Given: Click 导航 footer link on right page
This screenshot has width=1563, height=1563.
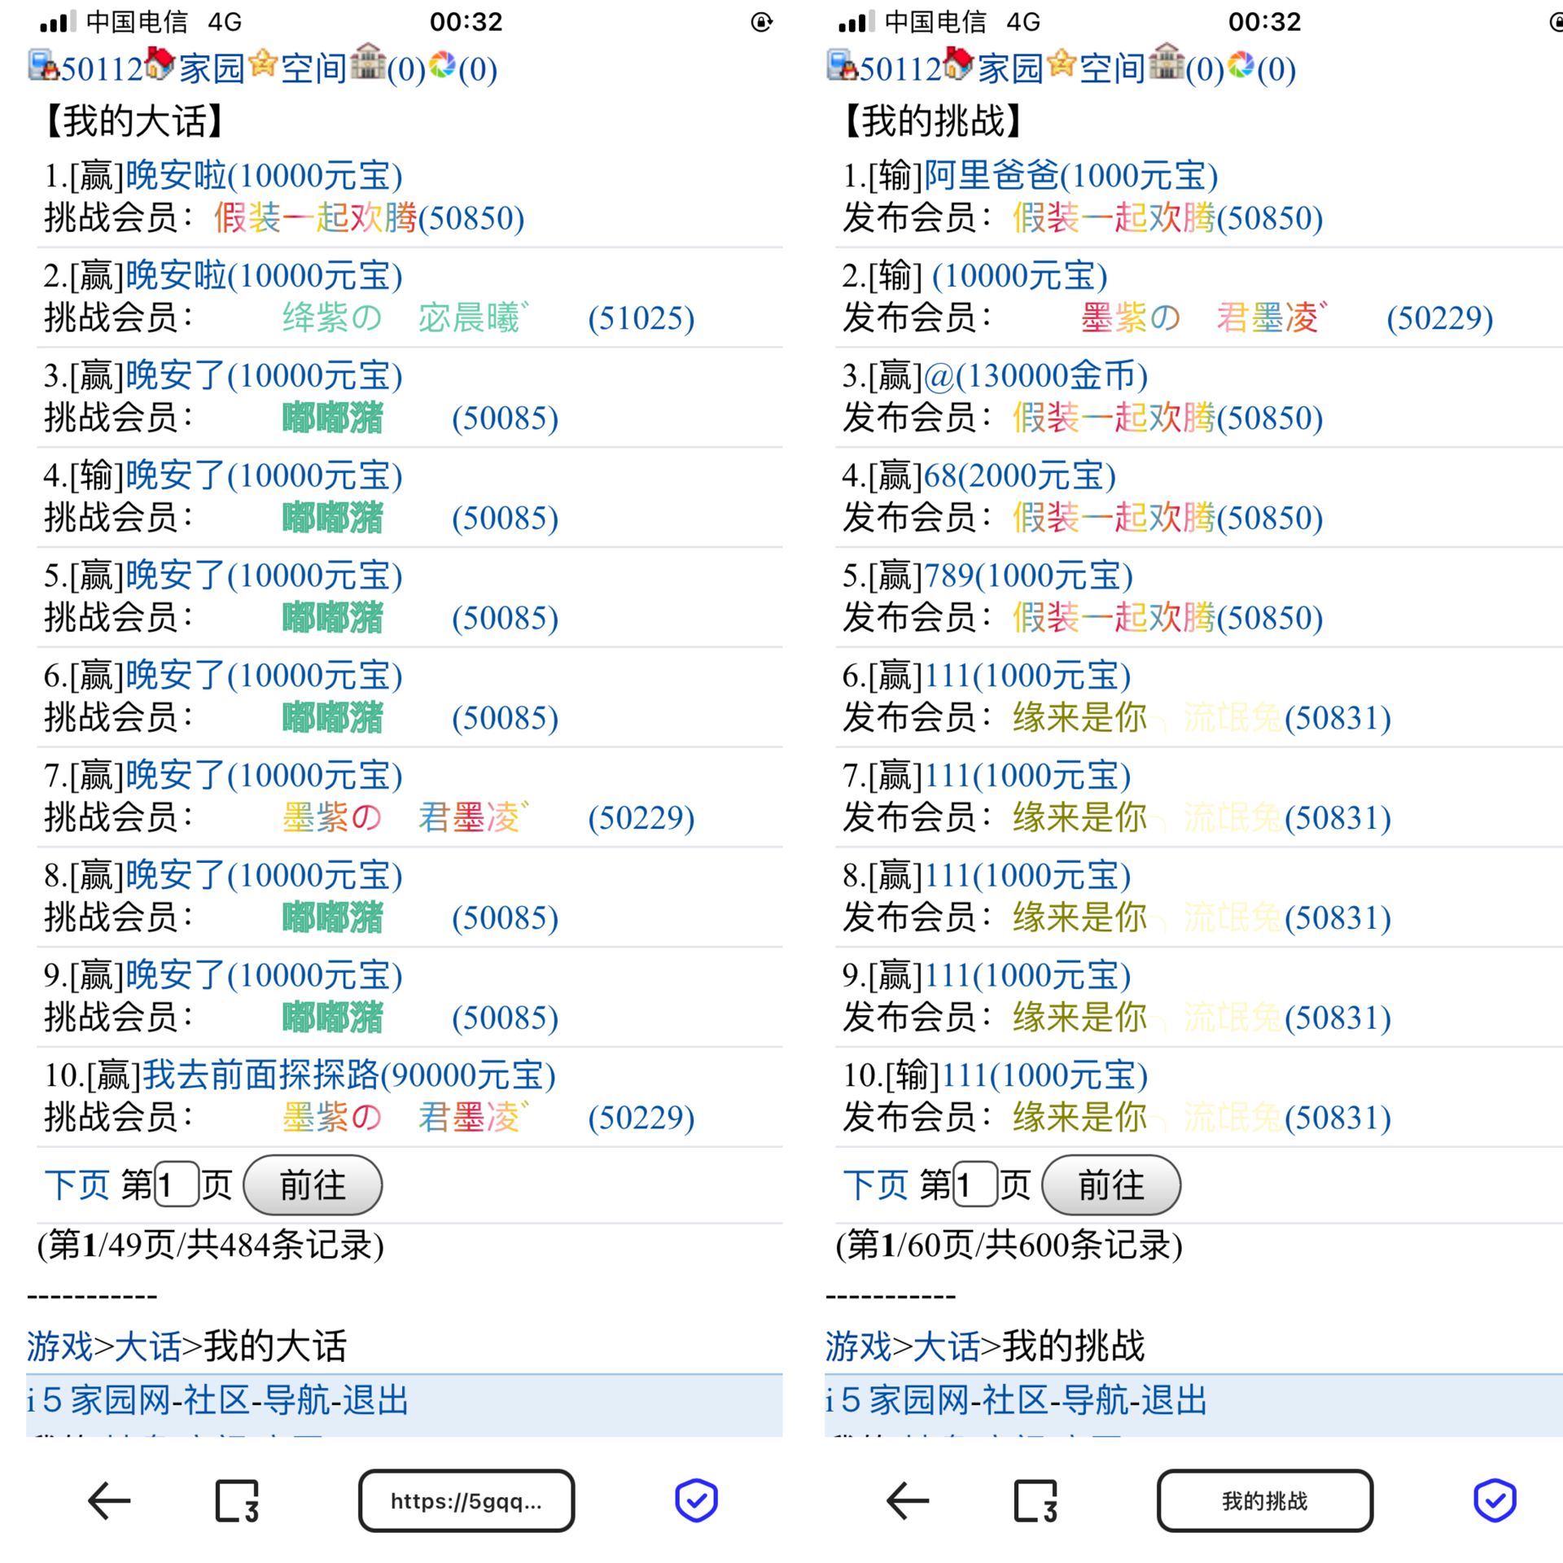Looking at the screenshot, I should 1095,1401.
